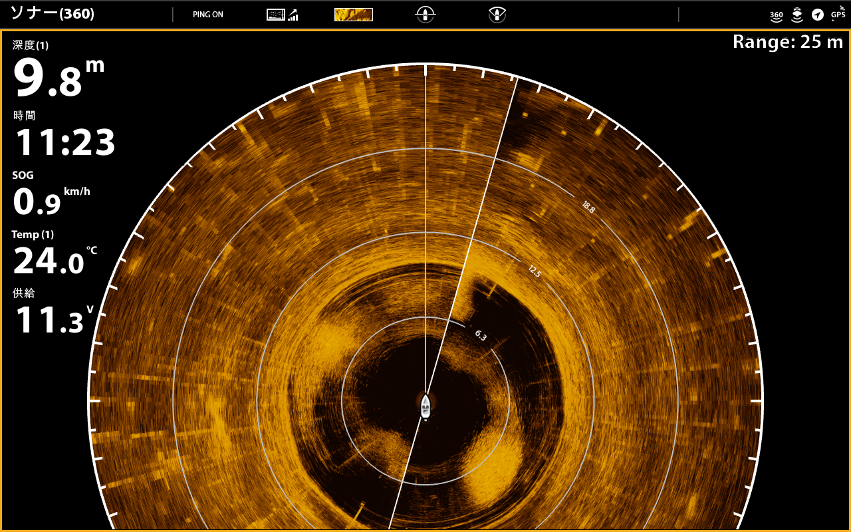851x532 pixels.
Task: Click the forward sector sweep boat icon
Action: tap(496, 15)
